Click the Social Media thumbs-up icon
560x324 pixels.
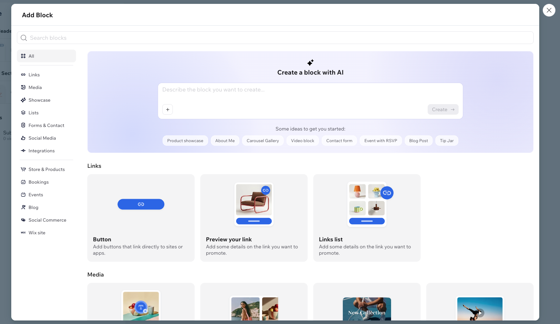pyautogui.click(x=23, y=138)
